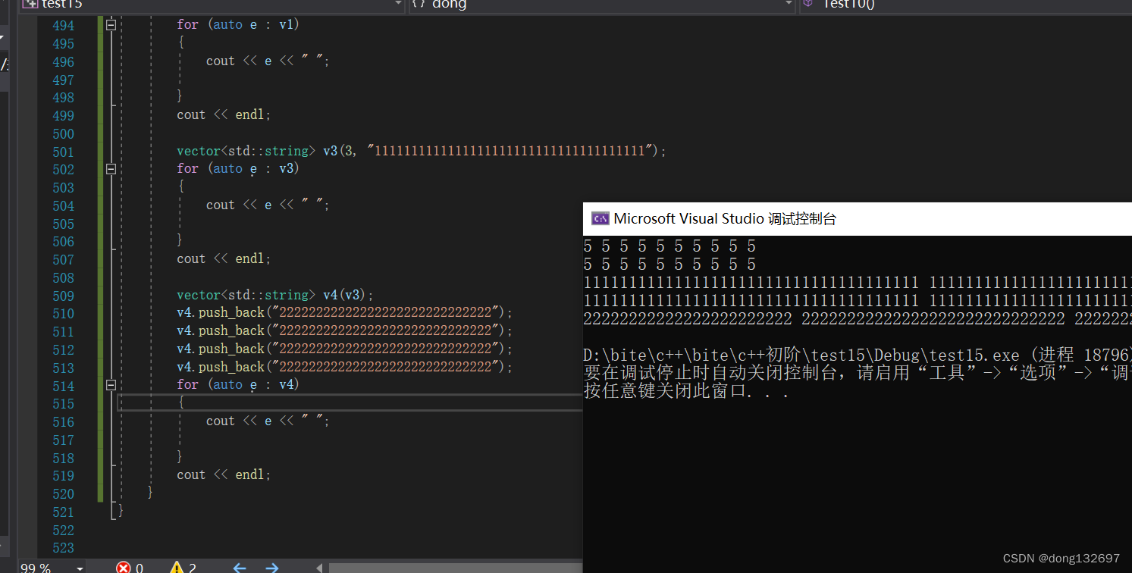The height and width of the screenshot is (573, 1132).
Task: Click line number 501 in the gutter
Action: pos(64,152)
